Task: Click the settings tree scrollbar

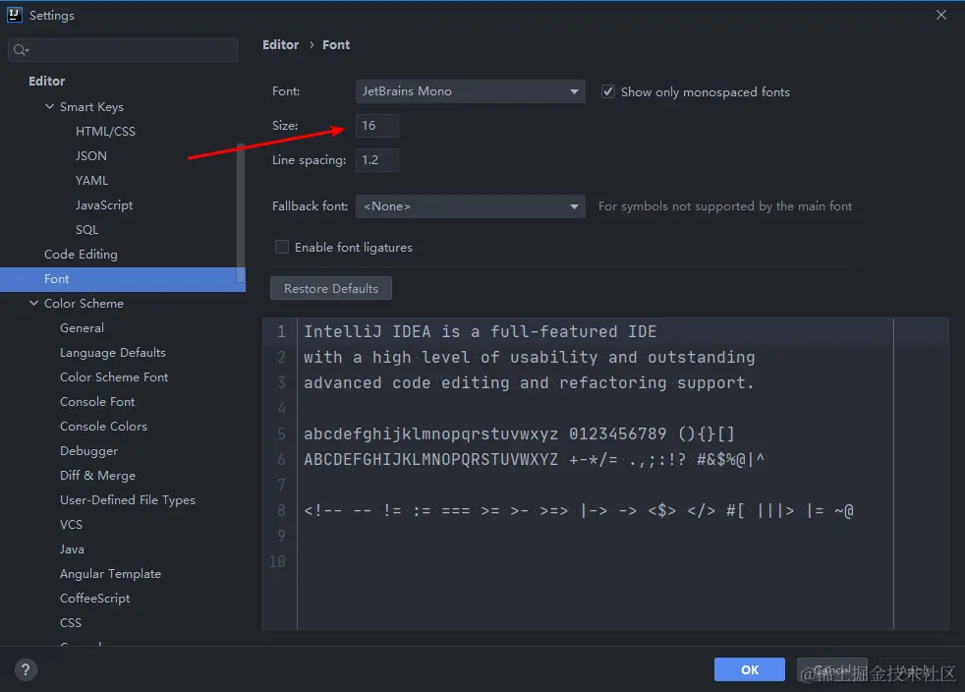Action: 241,215
